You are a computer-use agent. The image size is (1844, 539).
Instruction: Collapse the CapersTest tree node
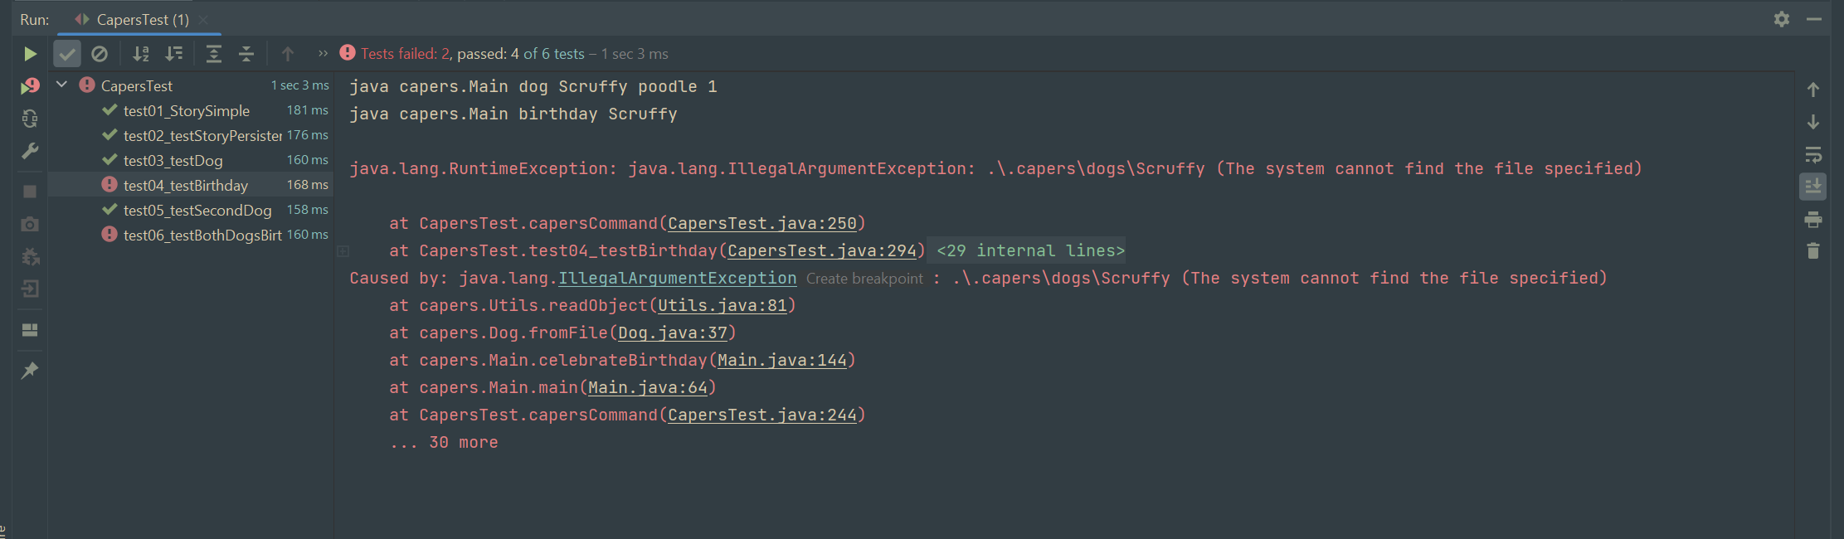tap(61, 85)
